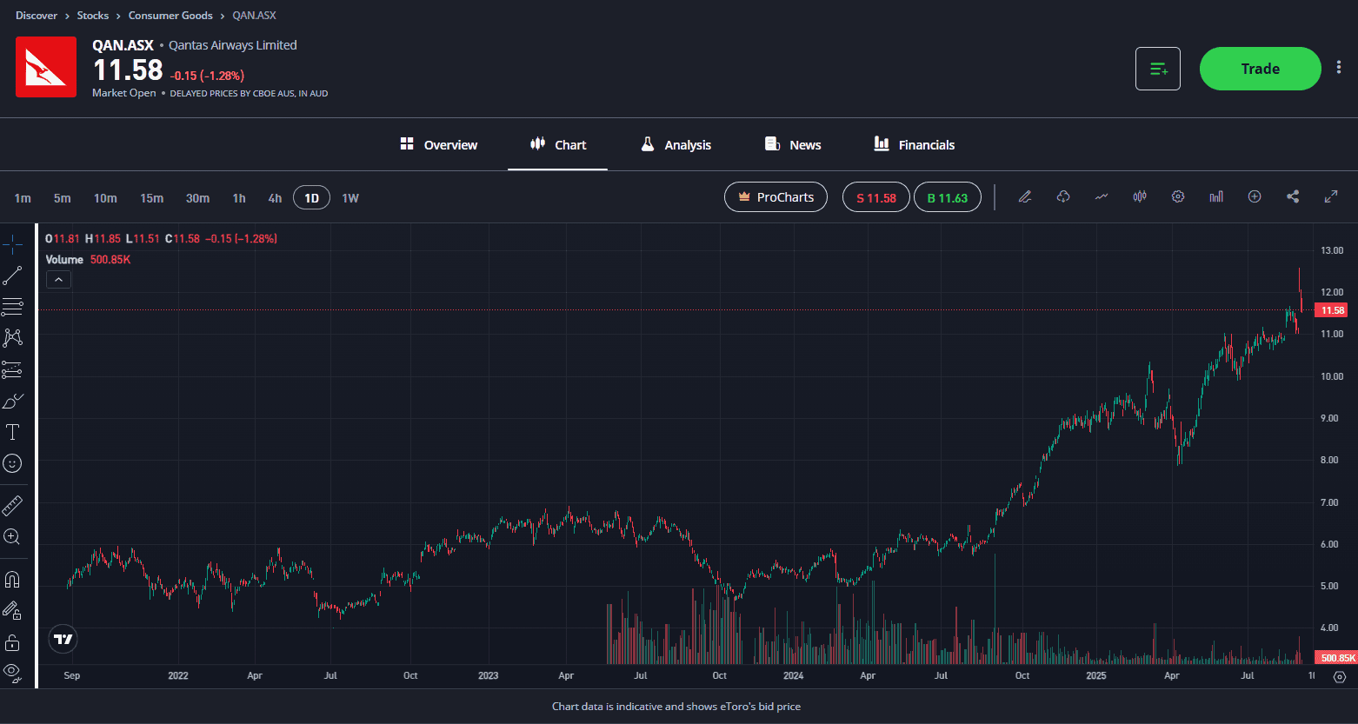Screen dimensions: 1358x724
Task: Open the Fibonacci retracement tools
Action: [12, 307]
